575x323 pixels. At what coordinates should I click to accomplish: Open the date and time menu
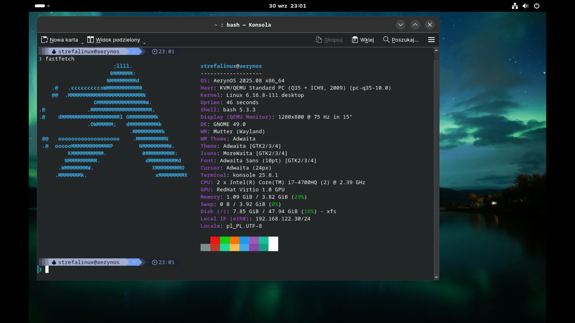(x=287, y=6)
